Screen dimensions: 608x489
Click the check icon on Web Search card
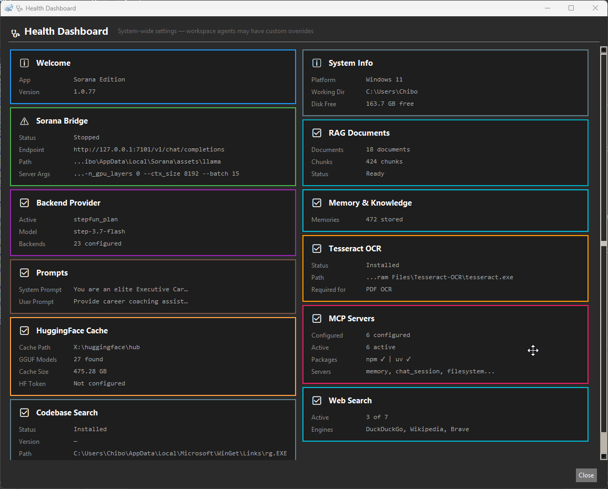click(x=317, y=401)
